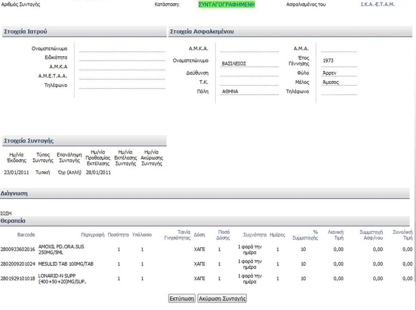
Task: Click the Ποσότητα column header
Action: tap(118, 235)
